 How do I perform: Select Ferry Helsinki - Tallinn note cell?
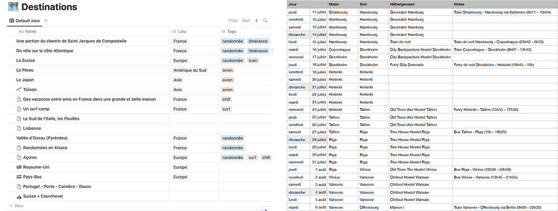tap(505, 110)
